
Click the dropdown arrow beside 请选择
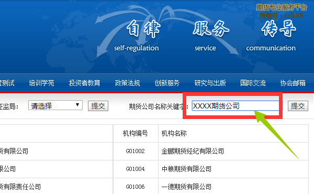77,105
